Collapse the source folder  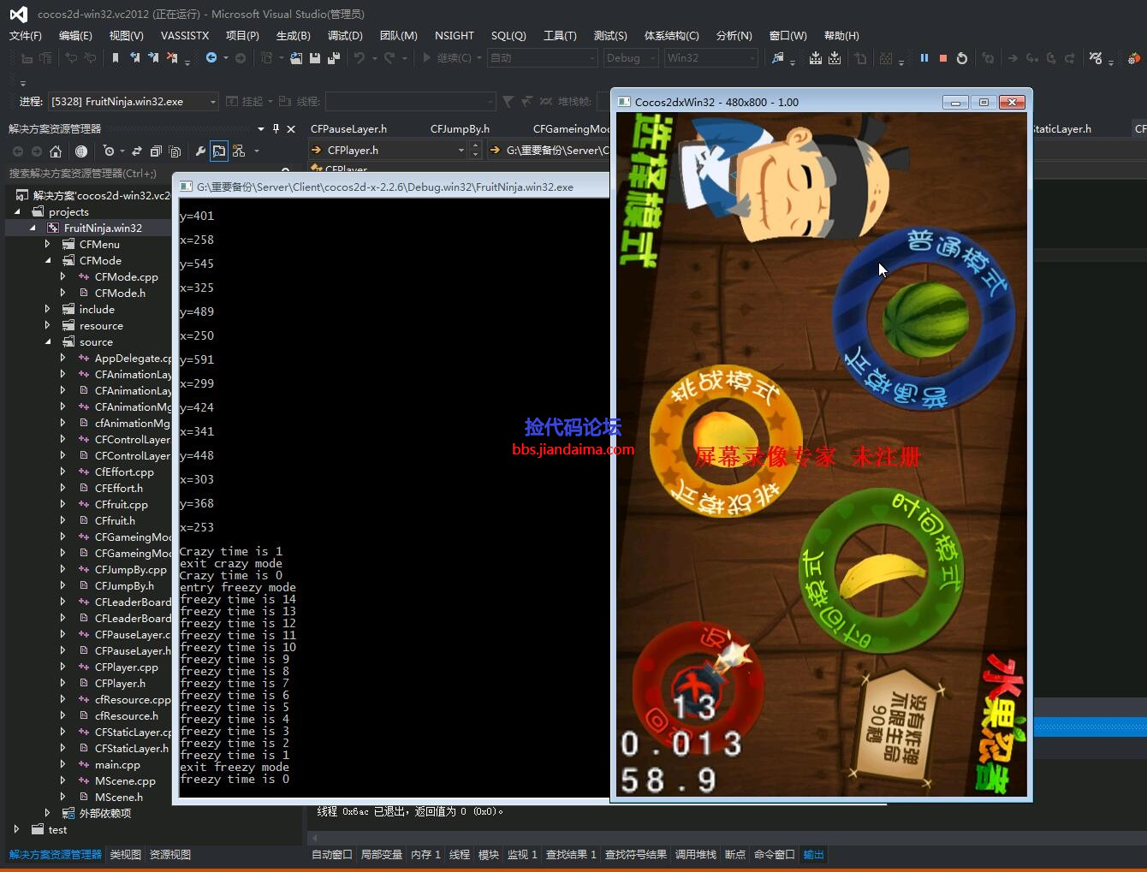tap(48, 341)
